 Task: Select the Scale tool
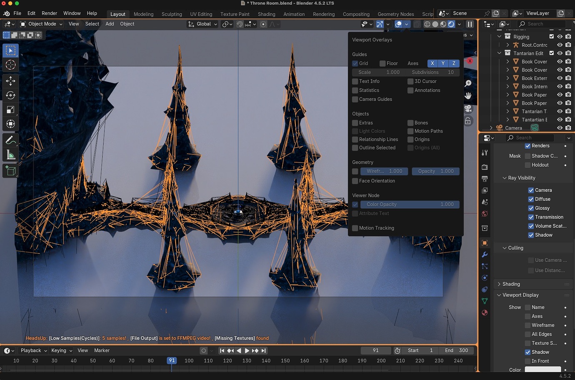point(11,110)
